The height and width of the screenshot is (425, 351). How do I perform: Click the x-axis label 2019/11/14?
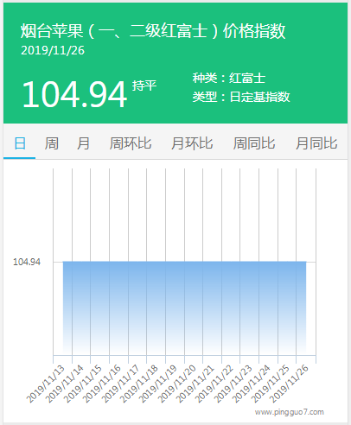(x=64, y=384)
